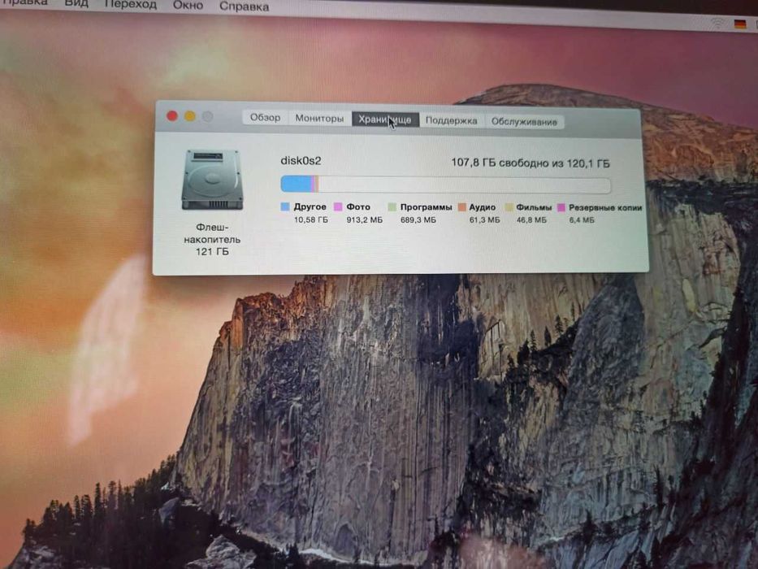This screenshot has height=569, width=758.
Task: Click the '6,4 МБ' value
Action: (582, 219)
